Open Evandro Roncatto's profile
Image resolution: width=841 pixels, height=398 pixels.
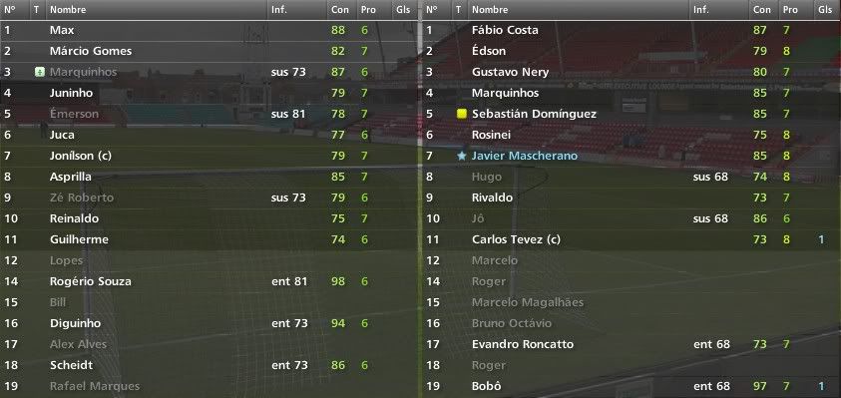click(523, 344)
